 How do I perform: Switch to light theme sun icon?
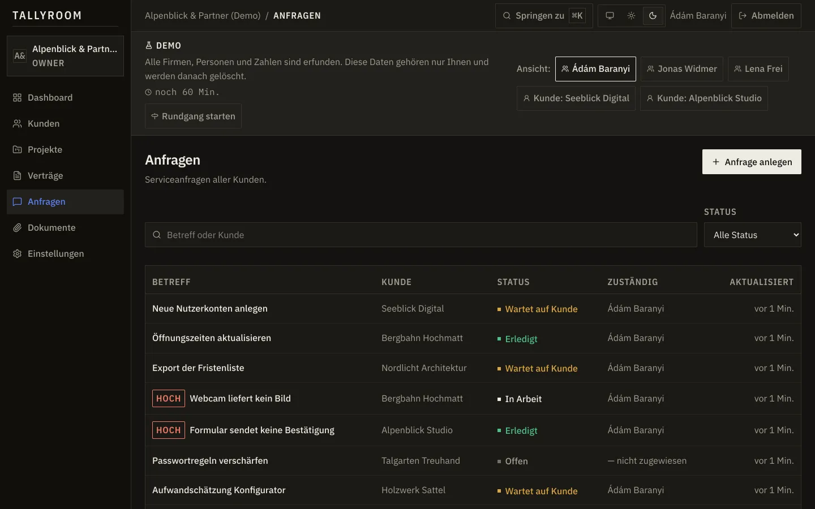[631, 16]
